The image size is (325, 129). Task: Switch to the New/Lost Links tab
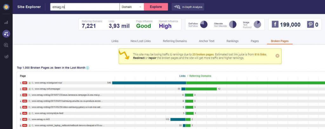(141, 41)
